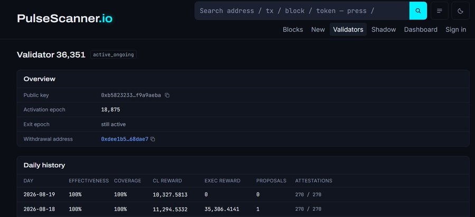Click the EXEC REWARD column header
Screen dimensions: 475x217
(222, 181)
